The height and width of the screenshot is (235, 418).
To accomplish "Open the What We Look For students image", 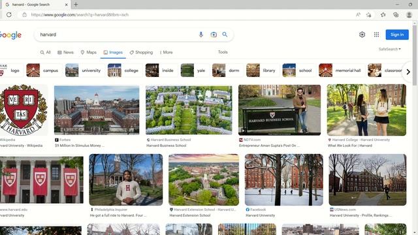I will tap(366, 110).
